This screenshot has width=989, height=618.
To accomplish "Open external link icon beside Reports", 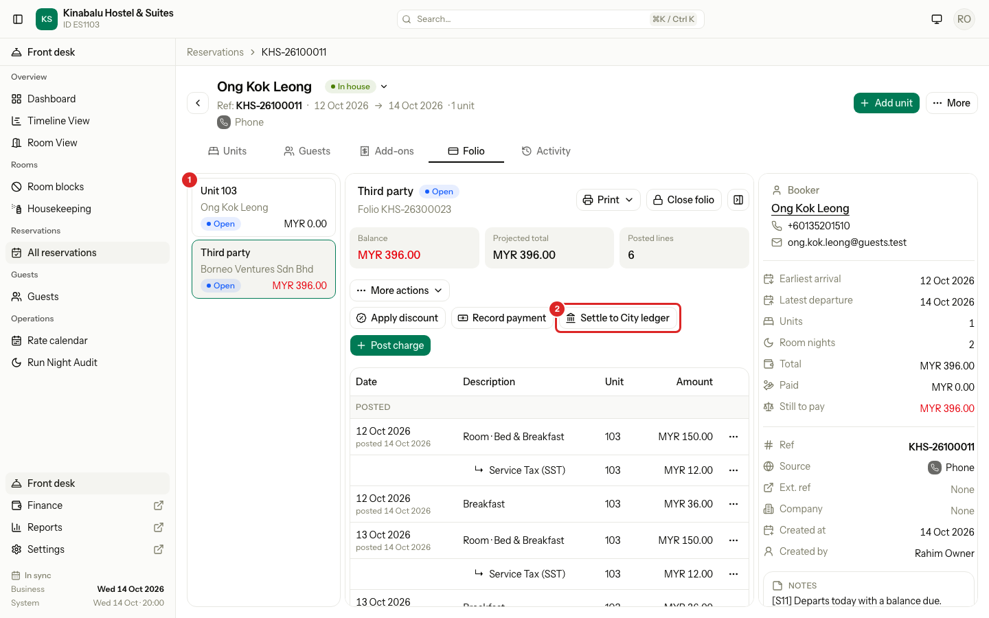I will coord(159,527).
